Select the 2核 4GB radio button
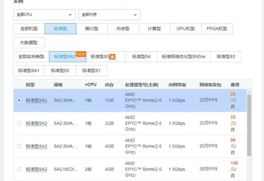Viewport: 264px width, 181px height. tap(19, 169)
